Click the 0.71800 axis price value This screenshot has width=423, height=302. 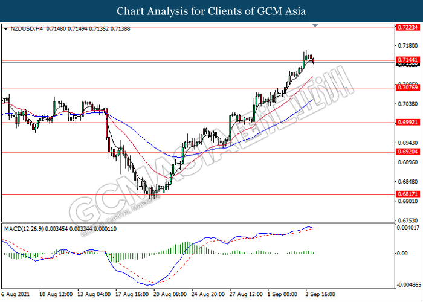pos(408,46)
